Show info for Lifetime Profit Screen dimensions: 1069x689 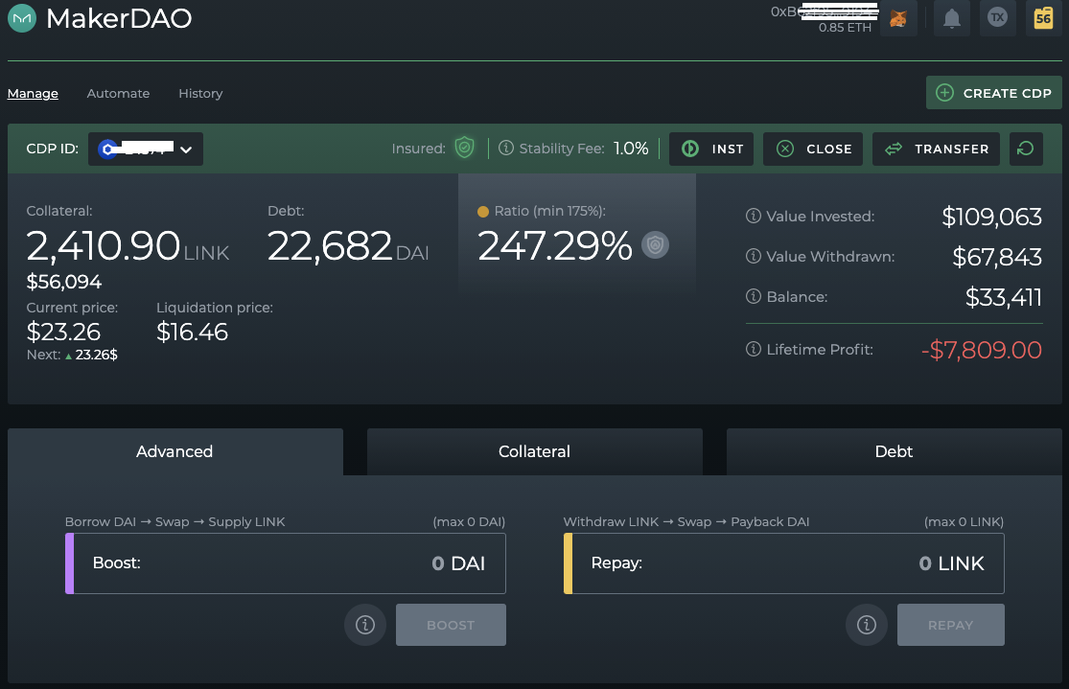point(754,349)
